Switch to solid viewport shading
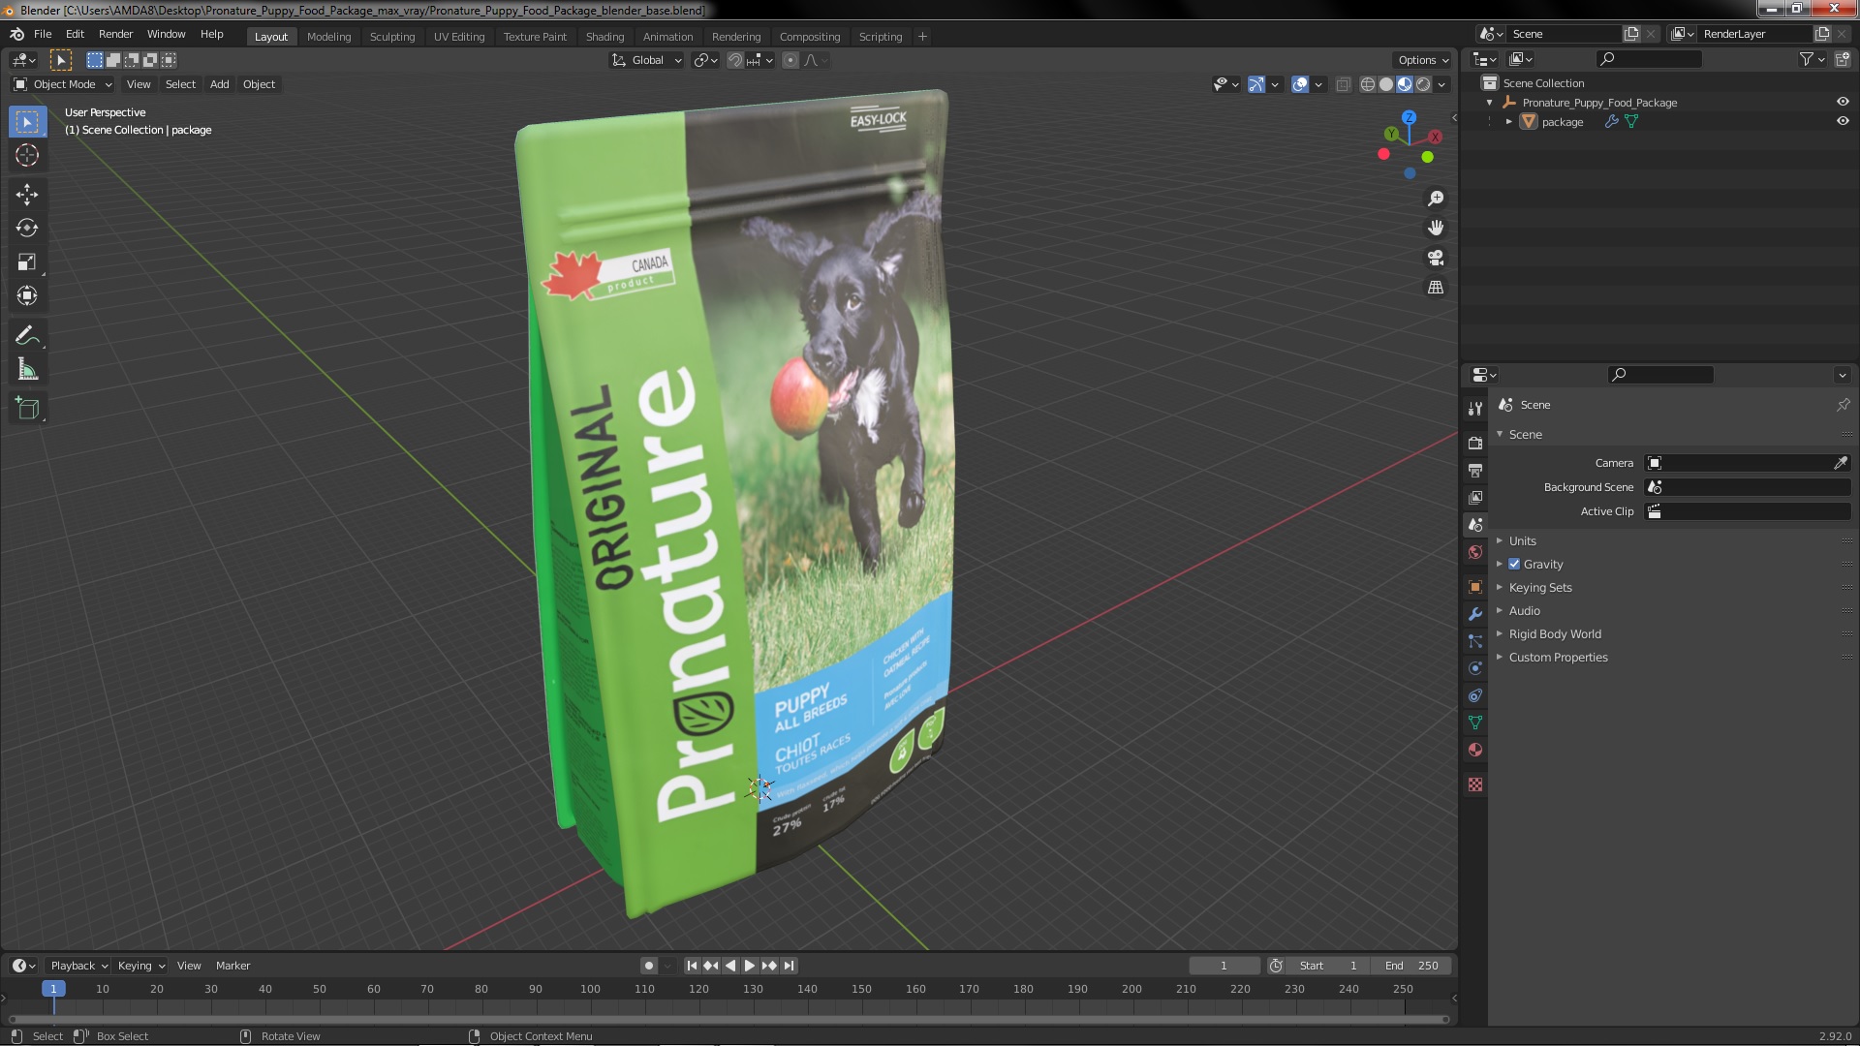This screenshot has height=1046, width=1860. [1386, 84]
